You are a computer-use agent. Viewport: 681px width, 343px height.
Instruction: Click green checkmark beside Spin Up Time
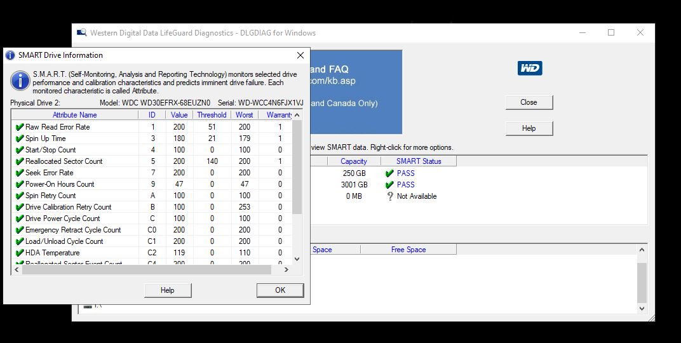click(20, 138)
